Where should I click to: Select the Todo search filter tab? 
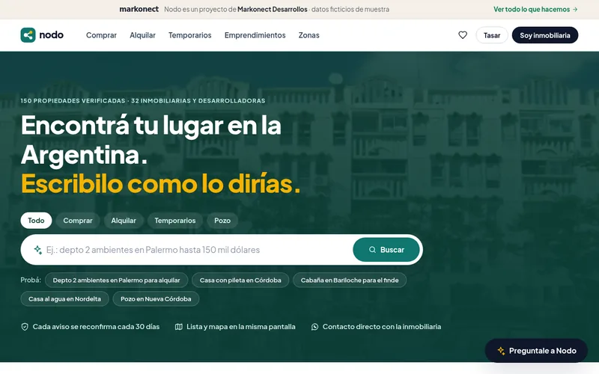tap(36, 221)
